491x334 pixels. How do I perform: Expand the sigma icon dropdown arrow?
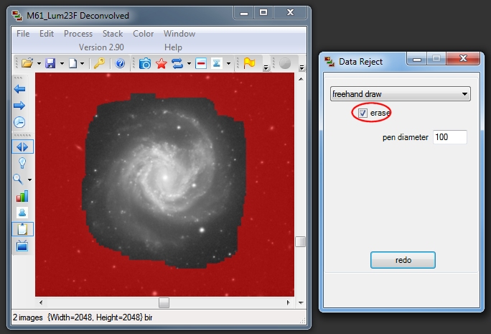[228, 64]
